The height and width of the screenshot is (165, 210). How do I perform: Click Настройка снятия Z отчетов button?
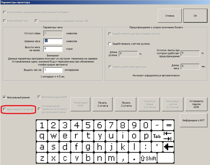[x=173, y=104]
